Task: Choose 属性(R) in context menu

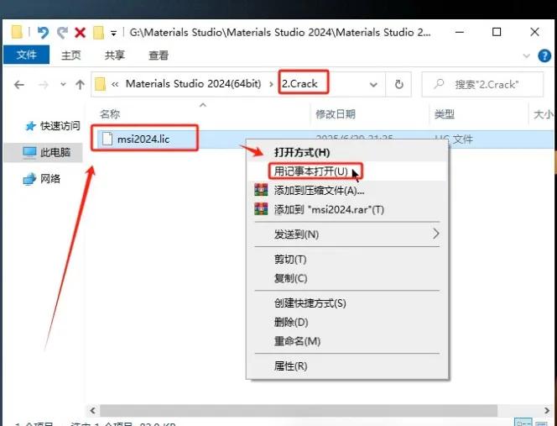Action: pos(290,366)
